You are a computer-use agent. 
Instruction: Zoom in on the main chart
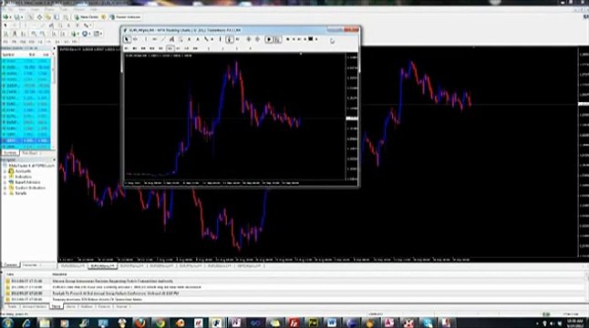click(34, 34)
